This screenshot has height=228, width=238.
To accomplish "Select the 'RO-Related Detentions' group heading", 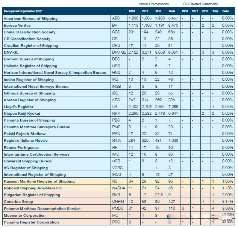I will tap(200, 4).
